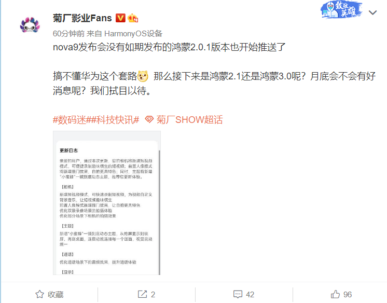Click the doge emoji in post

click(x=143, y=76)
